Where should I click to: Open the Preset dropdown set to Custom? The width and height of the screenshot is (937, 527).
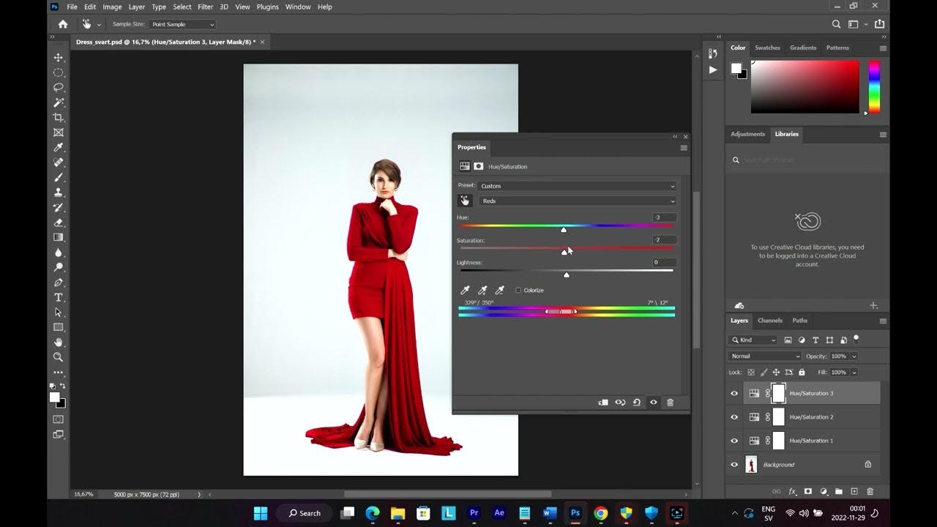click(x=577, y=186)
